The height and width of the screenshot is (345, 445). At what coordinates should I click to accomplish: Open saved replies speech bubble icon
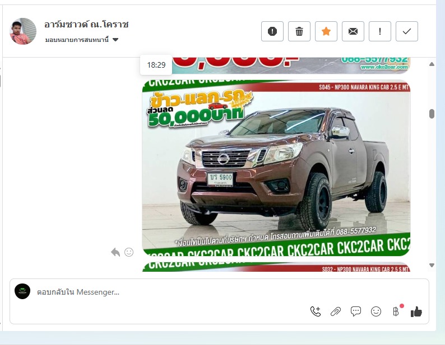point(355,311)
